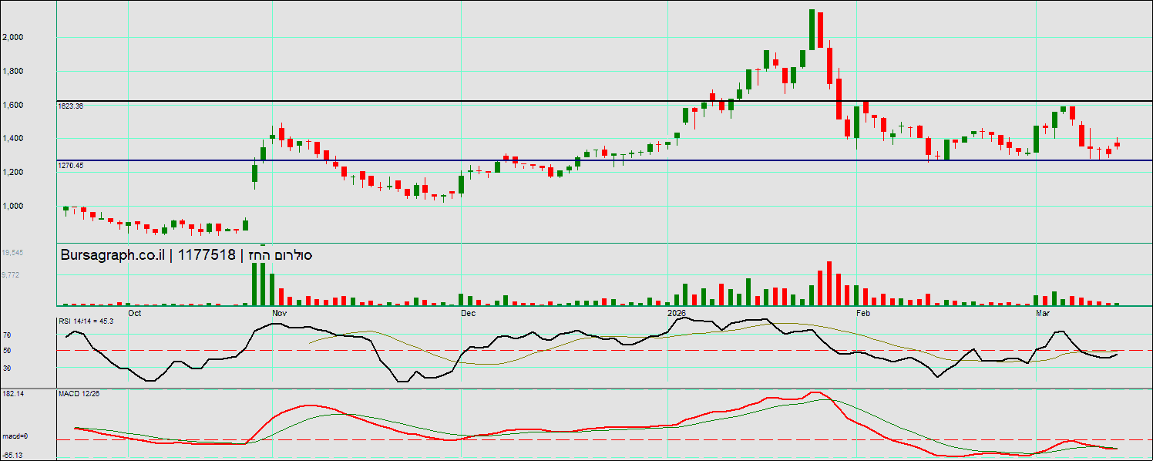This screenshot has width=1153, height=461.
Task: Select the MACD 12/26 indicator label
Action: pyautogui.click(x=78, y=394)
